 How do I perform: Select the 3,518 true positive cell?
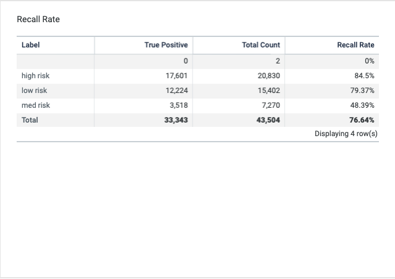click(x=179, y=105)
